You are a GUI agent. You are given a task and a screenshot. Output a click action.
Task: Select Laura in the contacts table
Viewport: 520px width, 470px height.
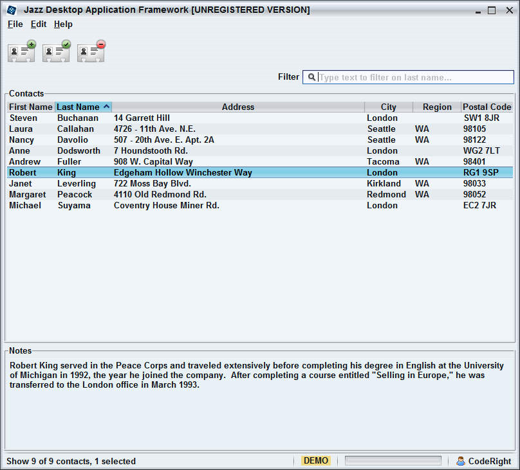point(21,129)
